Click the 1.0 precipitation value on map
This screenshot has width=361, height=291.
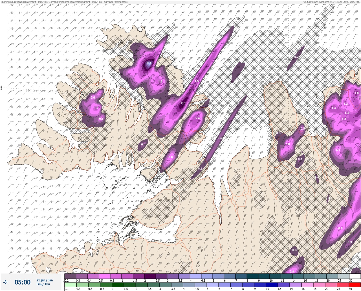[287, 144]
